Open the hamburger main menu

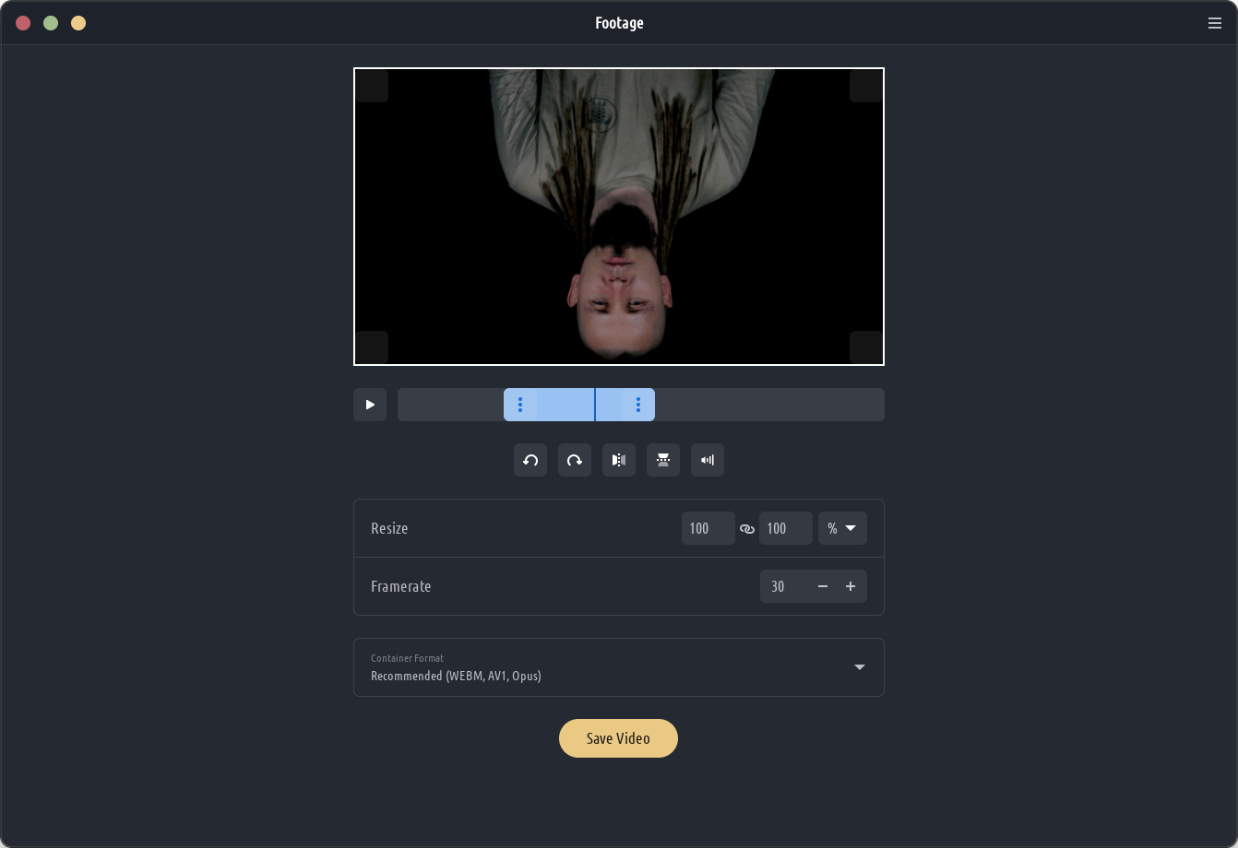[1214, 23]
